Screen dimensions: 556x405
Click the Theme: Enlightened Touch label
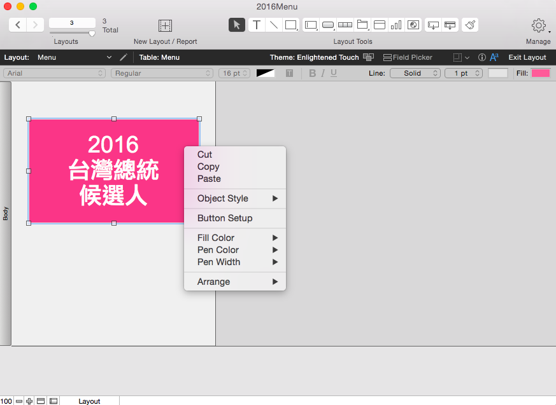pyautogui.click(x=314, y=57)
